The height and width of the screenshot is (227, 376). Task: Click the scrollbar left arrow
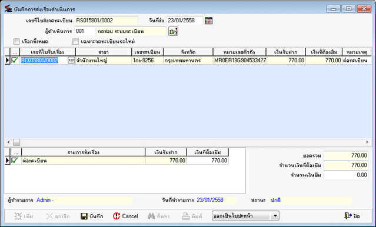(8, 142)
